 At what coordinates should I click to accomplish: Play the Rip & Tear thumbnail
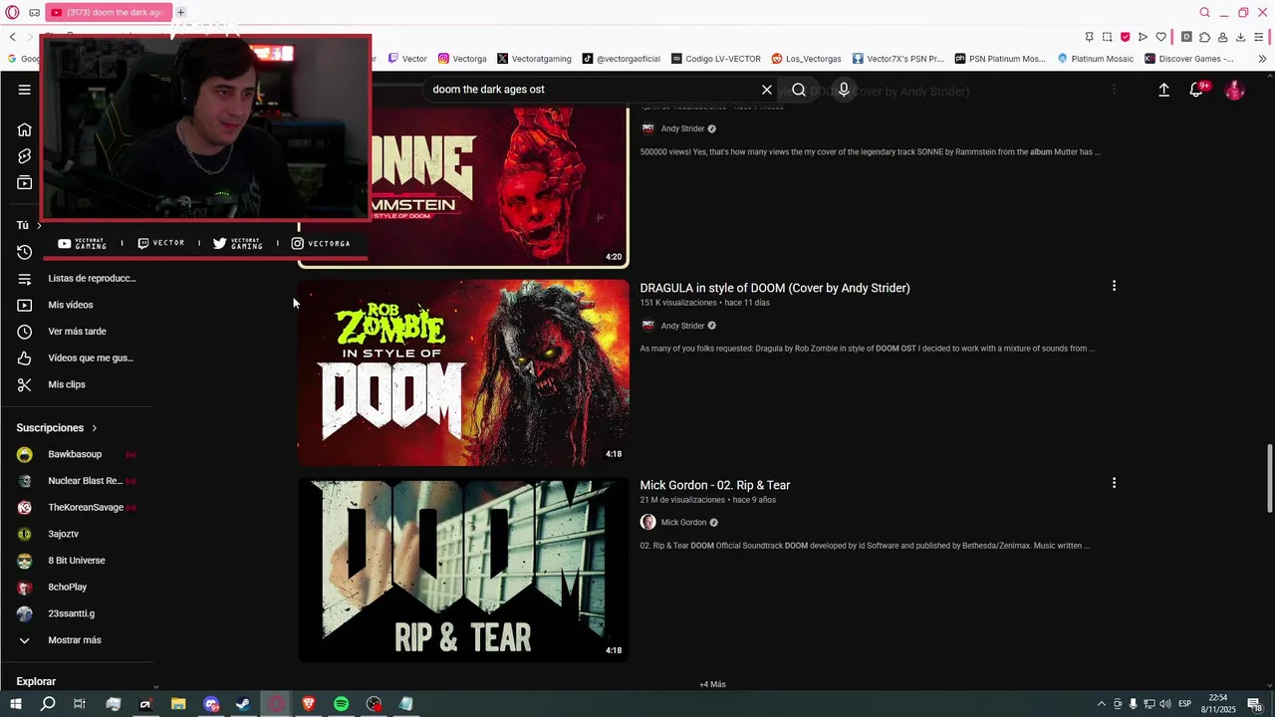(x=463, y=570)
